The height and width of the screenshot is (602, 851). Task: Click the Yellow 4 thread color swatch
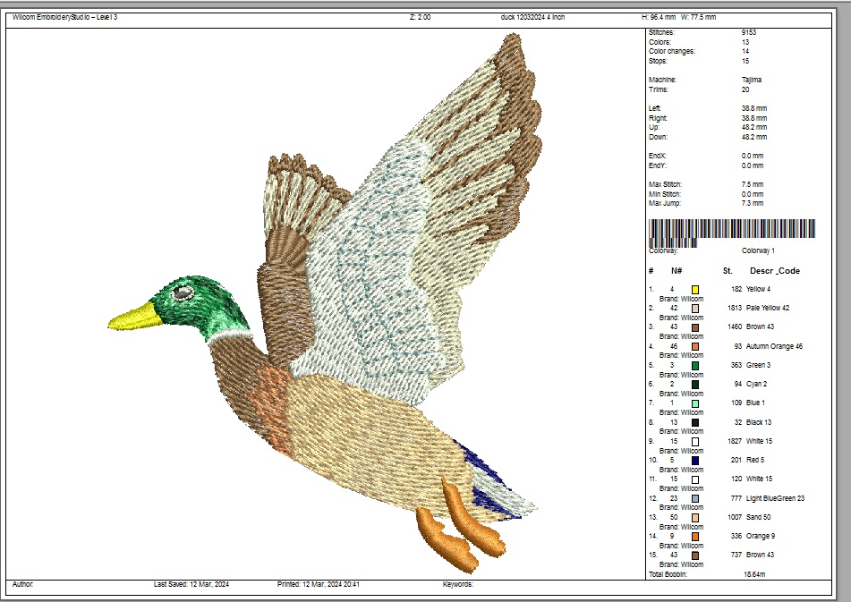tap(694, 290)
